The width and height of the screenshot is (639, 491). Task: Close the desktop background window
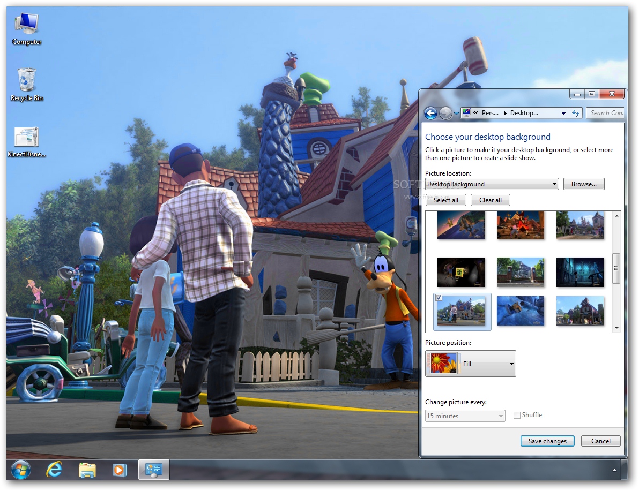[612, 94]
